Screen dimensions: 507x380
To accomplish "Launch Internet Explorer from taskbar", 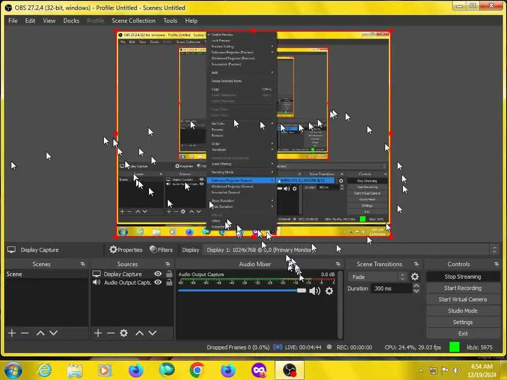I will click(44, 370).
